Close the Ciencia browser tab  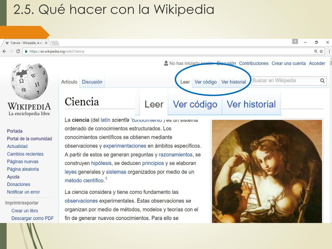coord(46,43)
